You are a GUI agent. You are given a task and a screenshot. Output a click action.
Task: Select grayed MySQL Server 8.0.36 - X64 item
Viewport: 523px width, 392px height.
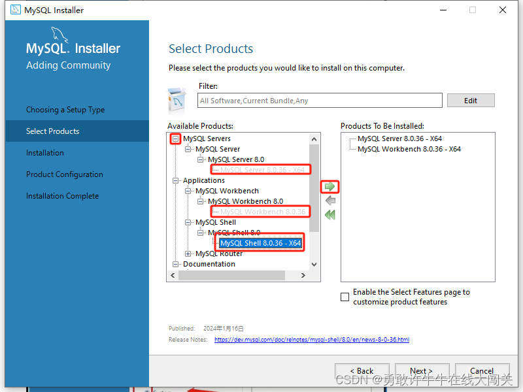pos(263,170)
